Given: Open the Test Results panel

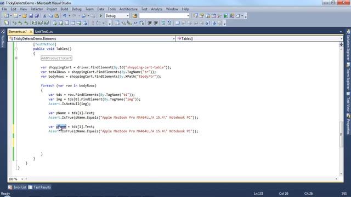Looking at the screenshot, I should (39, 187).
